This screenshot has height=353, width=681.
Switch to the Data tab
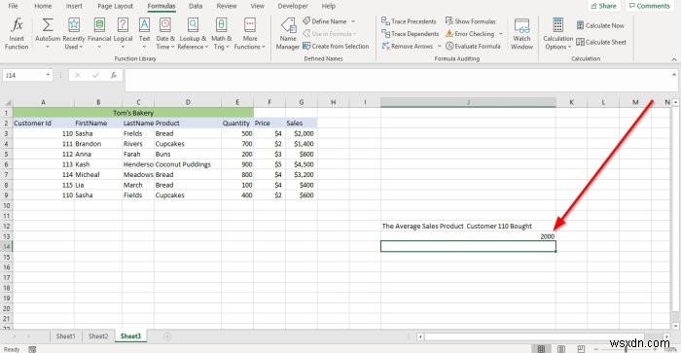pos(196,6)
